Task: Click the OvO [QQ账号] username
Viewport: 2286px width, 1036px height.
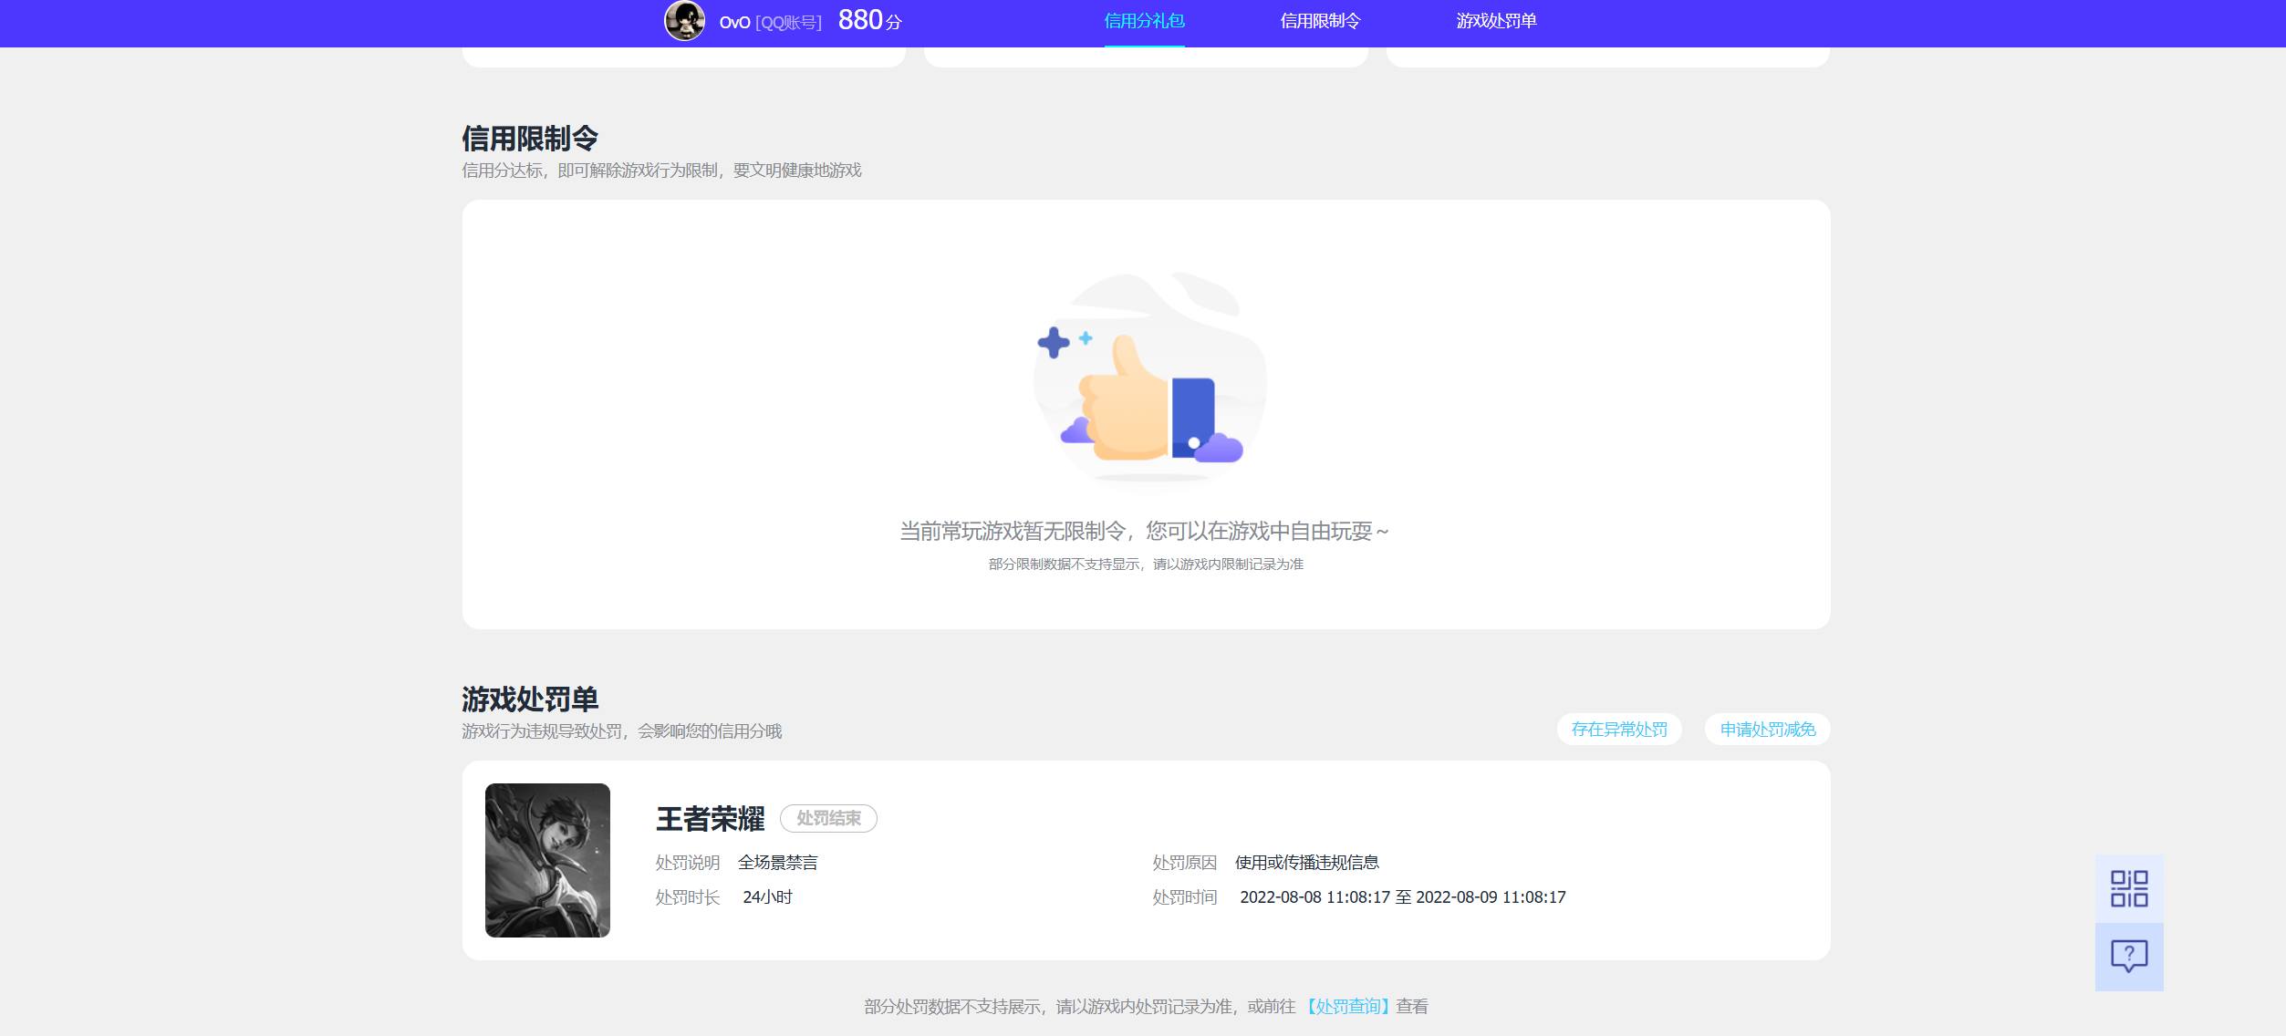Action: 771,22
